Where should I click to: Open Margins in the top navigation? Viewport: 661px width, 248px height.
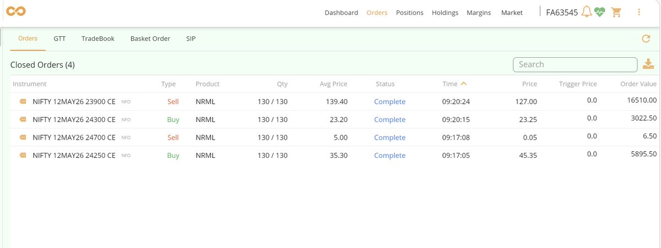coord(479,13)
